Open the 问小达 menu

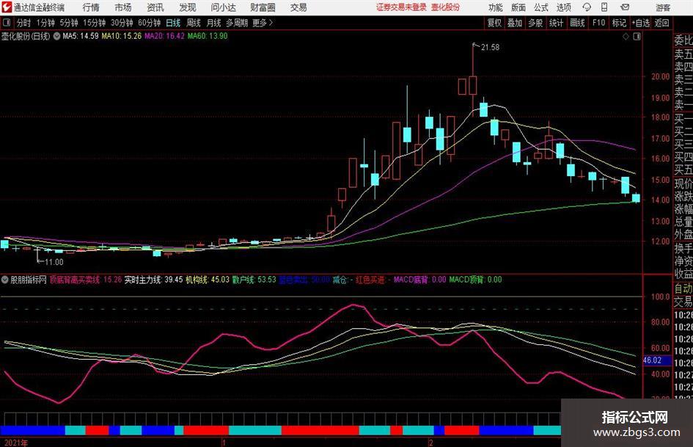223,7
